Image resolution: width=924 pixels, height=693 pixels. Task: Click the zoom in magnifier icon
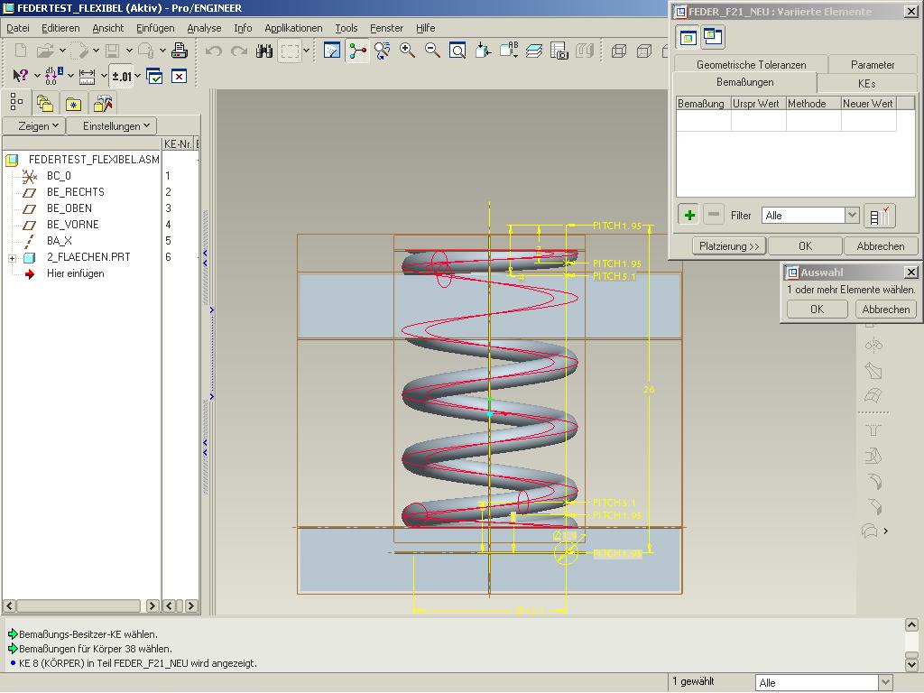[x=407, y=51]
